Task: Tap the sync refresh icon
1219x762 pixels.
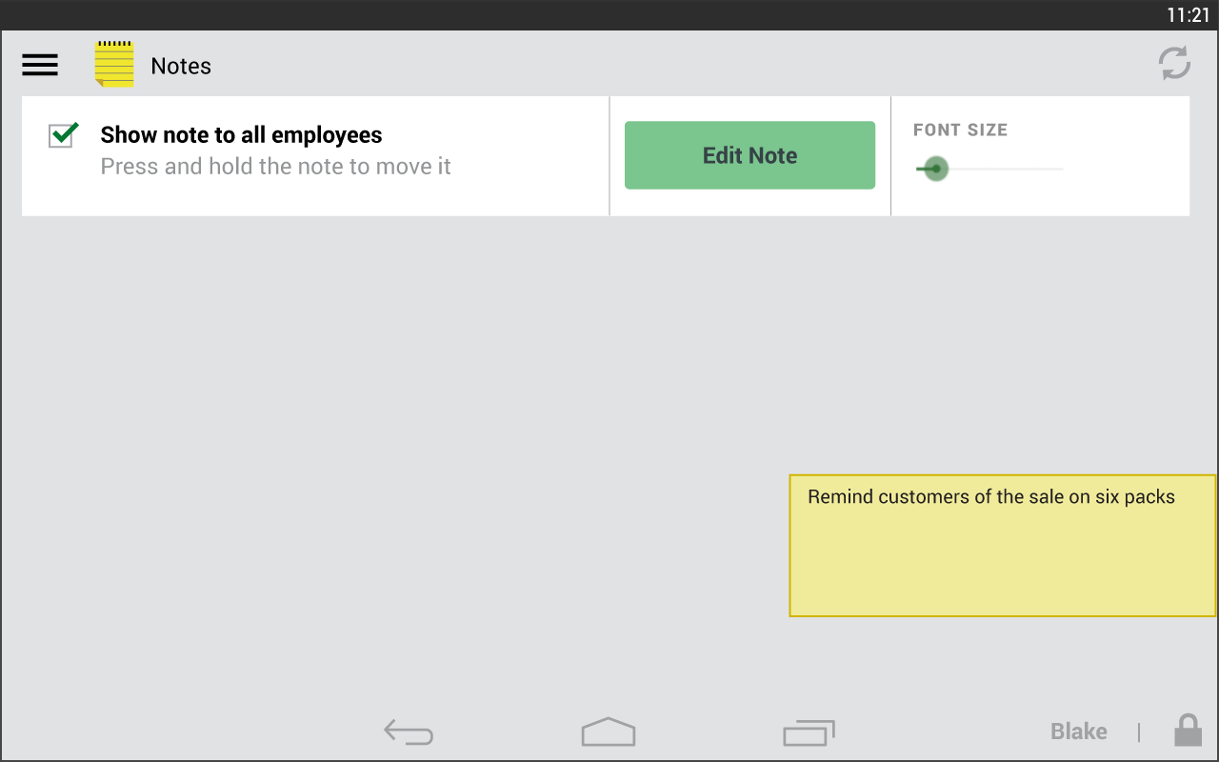Action: click(x=1174, y=64)
